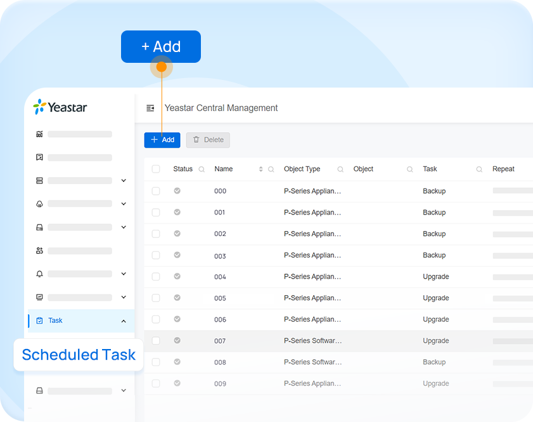533x422 pixels.
Task: Expand the cloud entry's dropdown chevron
Action: click(124, 203)
